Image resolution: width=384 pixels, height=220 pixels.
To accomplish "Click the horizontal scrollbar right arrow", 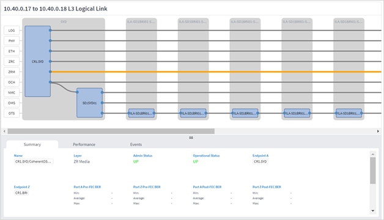I will point(378,131).
